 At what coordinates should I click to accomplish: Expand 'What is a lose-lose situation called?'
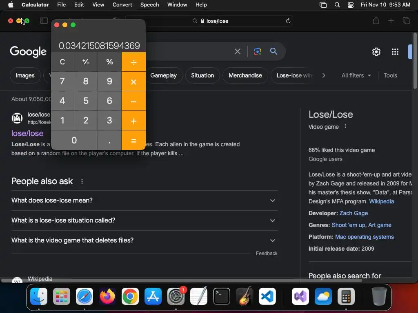144,220
